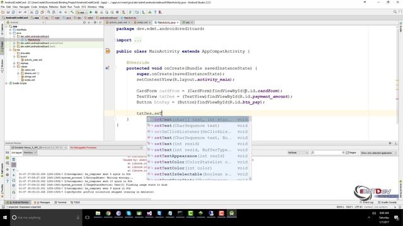Click the logcat Restart icon
This screenshot has width=403, height=226.
coord(14,192)
